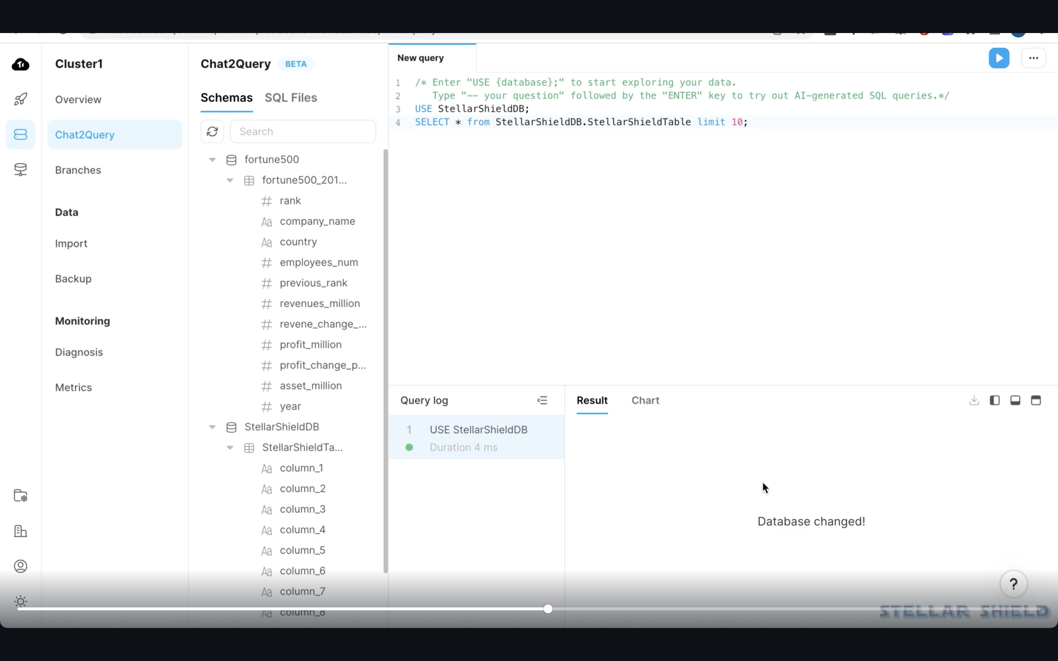
Task: Switch the result panel to left-sidebar layout
Action: pyautogui.click(x=994, y=400)
